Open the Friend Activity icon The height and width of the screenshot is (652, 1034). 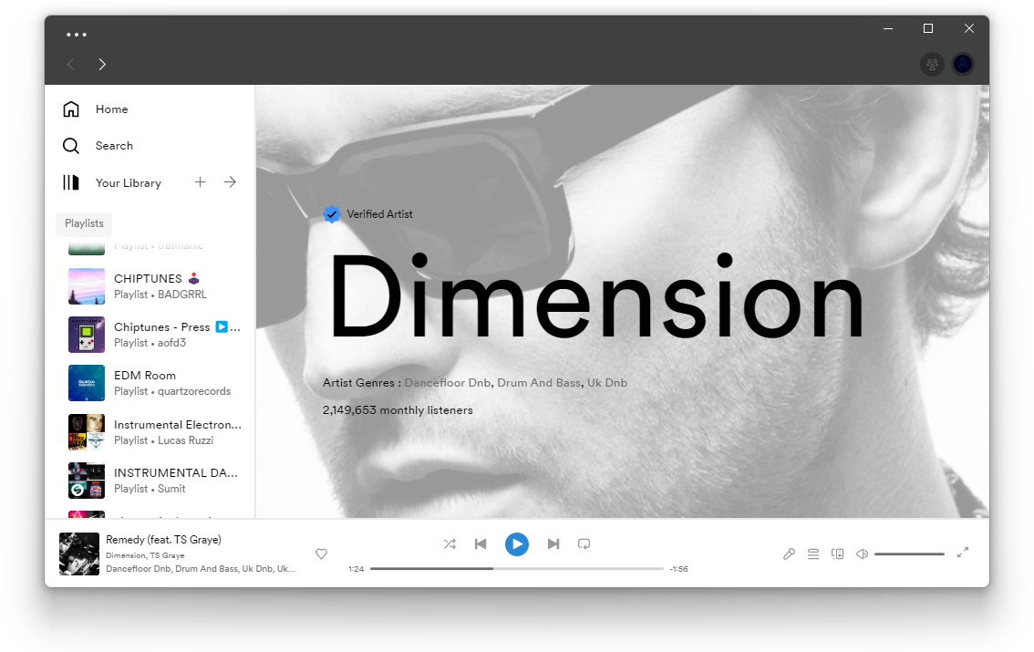click(932, 65)
